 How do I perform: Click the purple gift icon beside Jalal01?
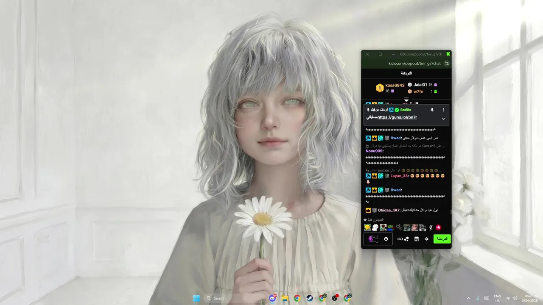coord(435,85)
